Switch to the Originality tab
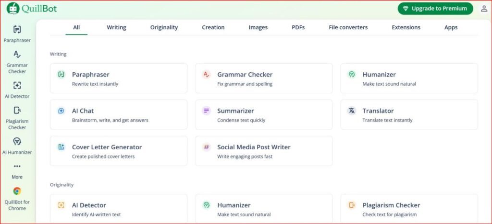The height and width of the screenshot is (224, 492). 164,27
